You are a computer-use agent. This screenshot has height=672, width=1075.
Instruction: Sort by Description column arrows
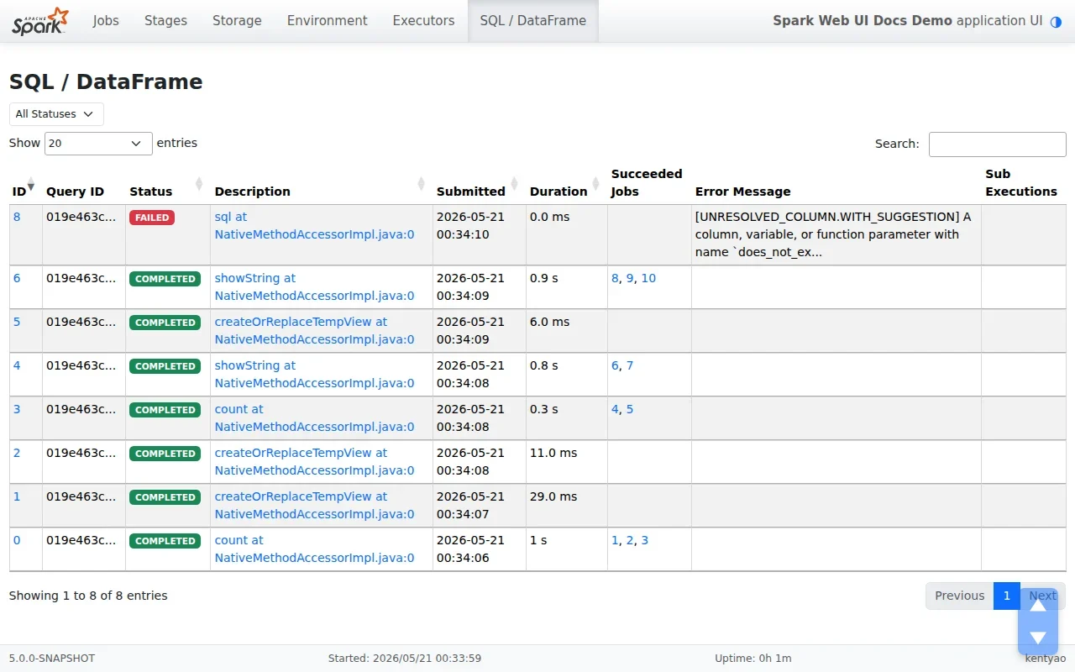422,184
